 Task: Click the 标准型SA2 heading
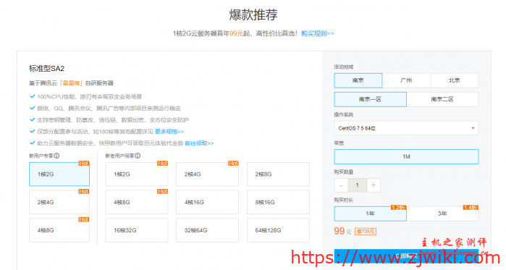coord(47,68)
